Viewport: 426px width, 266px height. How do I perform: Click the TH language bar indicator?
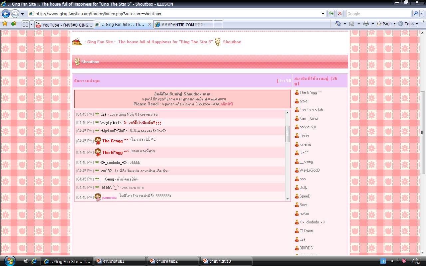tap(383, 261)
